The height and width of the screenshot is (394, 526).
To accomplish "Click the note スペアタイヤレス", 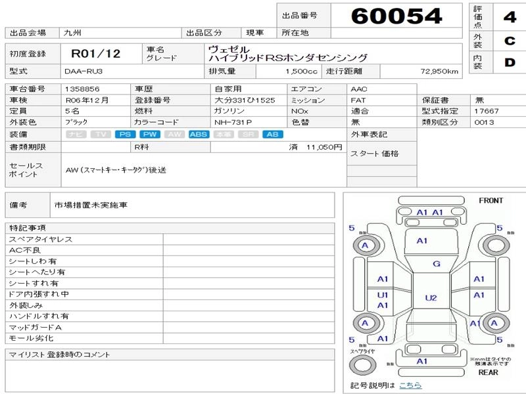I will pyautogui.click(x=41, y=239).
